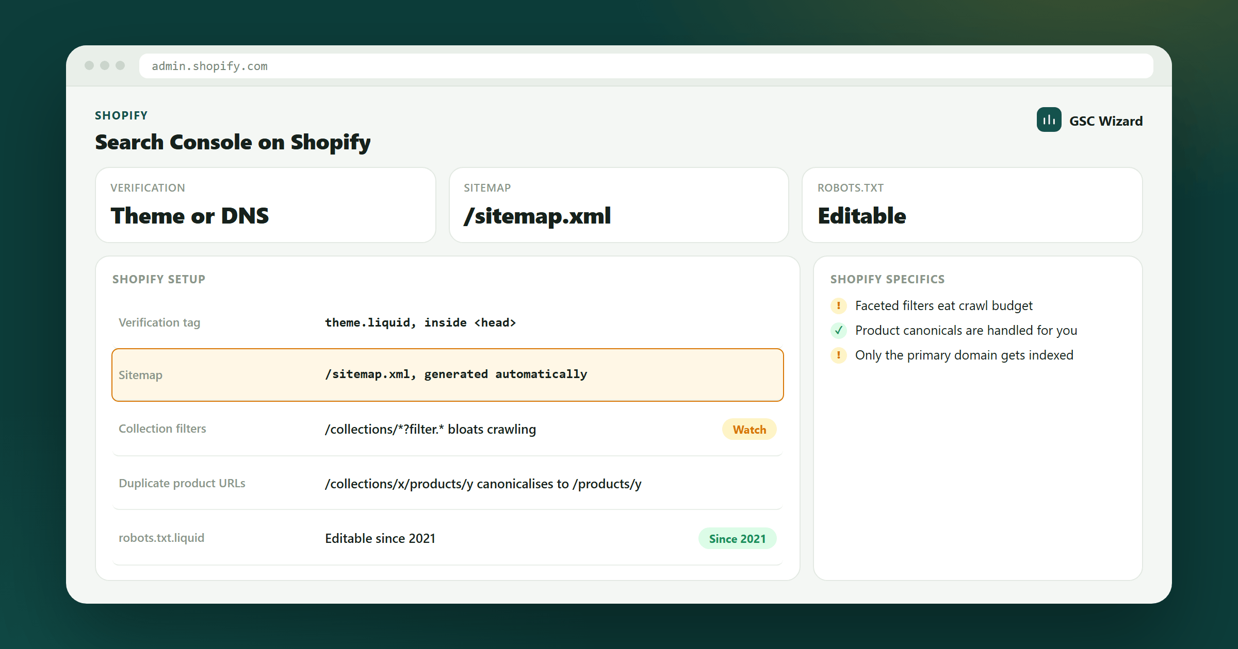Viewport: 1238px width, 649px height.
Task: Click 'Editable since 2021' text
Action: (x=380, y=538)
